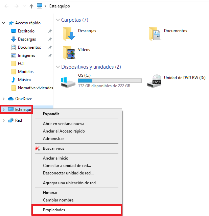The height and width of the screenshot is (216, 209).
Task: Click '172 GB disponibles de 222 GB' text
Action: pyautogui.click(x=104, y=86)
